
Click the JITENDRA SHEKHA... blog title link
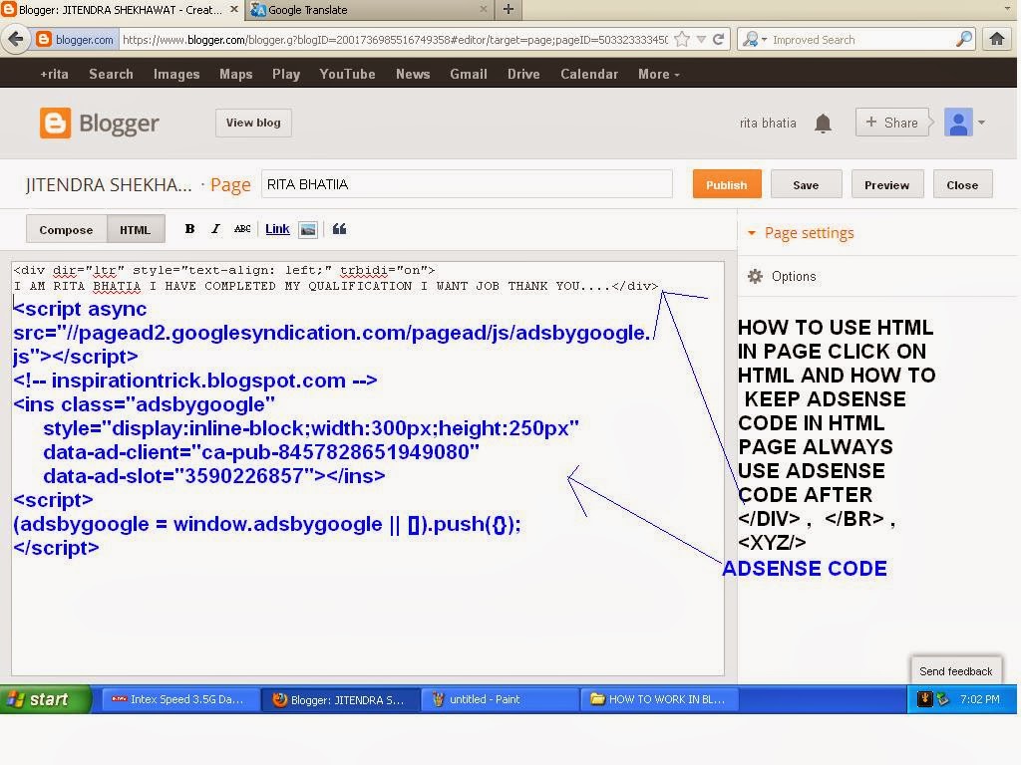[x=109, y=184]
